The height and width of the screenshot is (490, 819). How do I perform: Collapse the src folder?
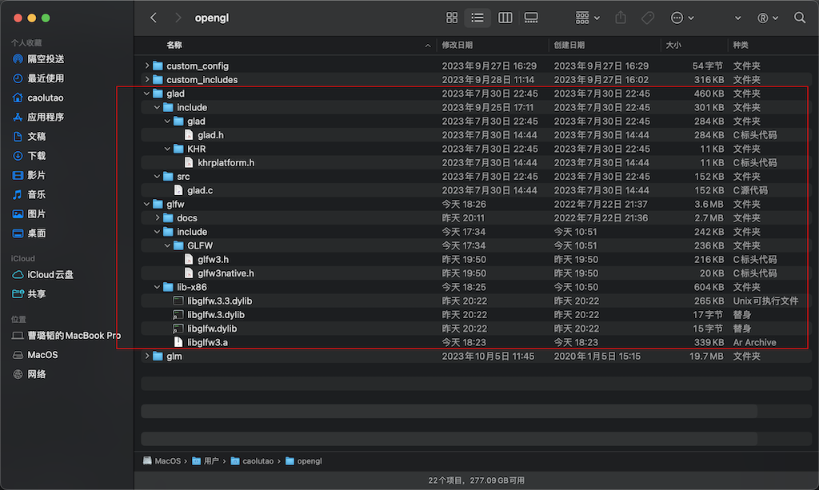click(158, 177)
